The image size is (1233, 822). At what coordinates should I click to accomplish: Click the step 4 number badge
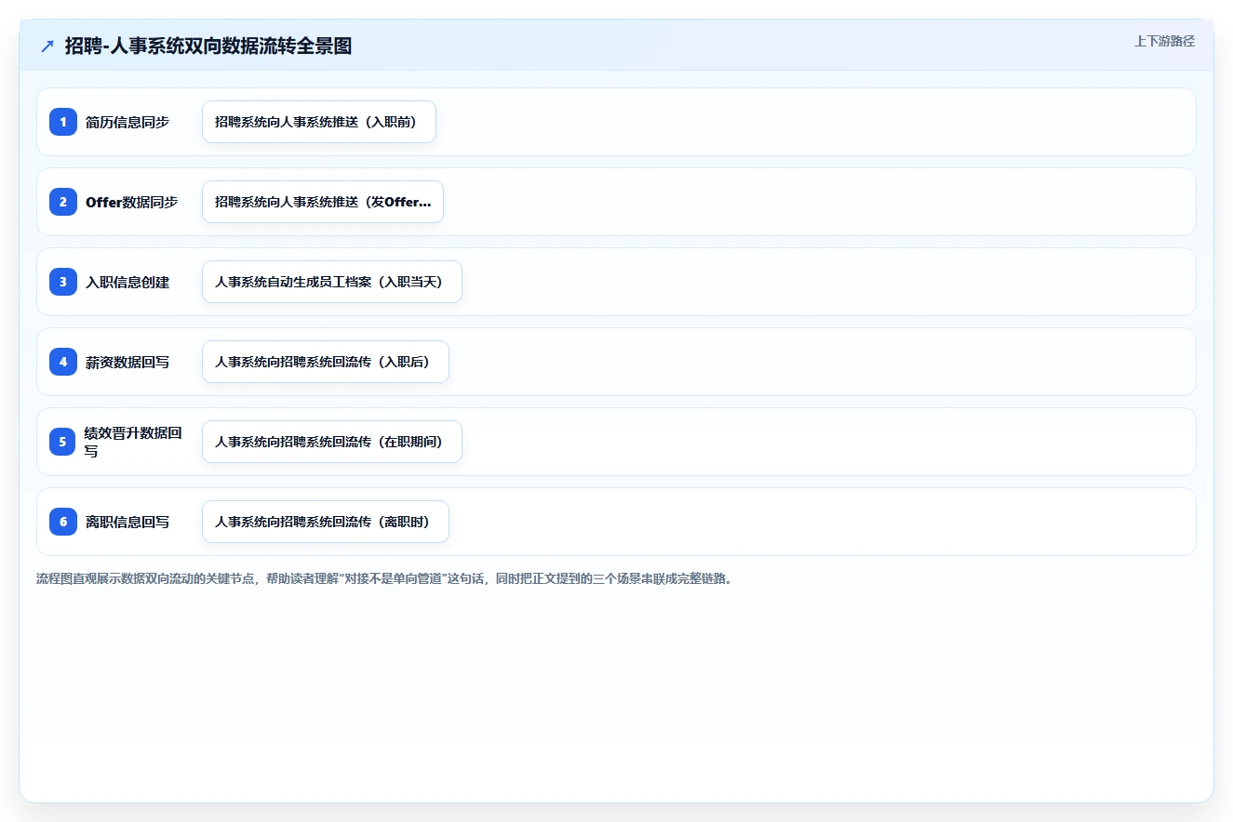(63, 362)
